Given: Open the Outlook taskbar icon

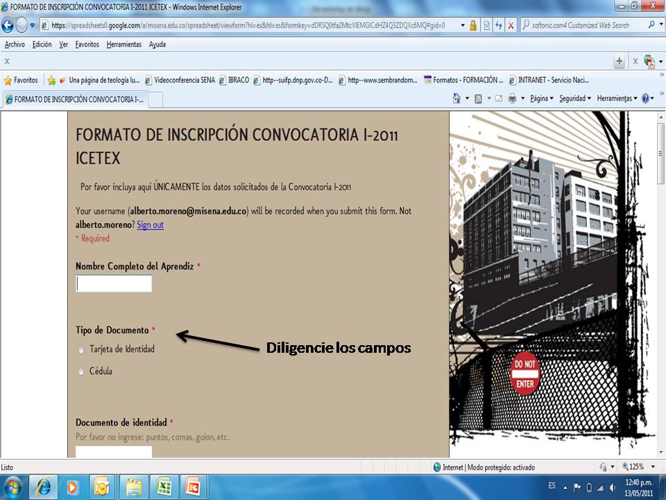Looking at the screenshot, I should pos(101,487).
